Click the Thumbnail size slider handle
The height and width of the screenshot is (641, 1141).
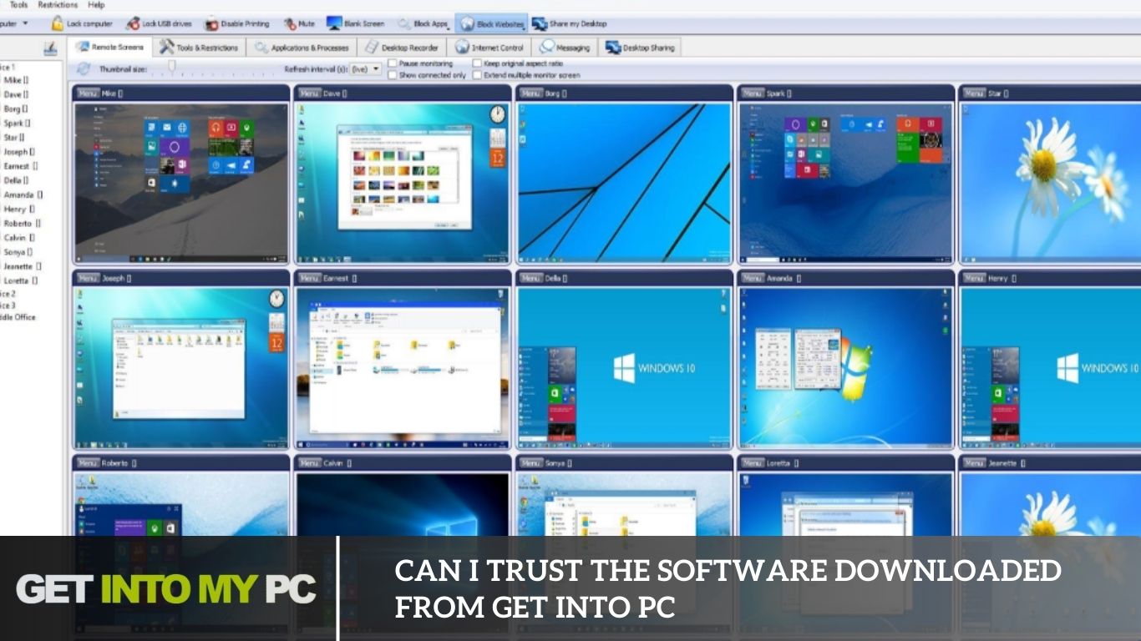pos(171,66)
